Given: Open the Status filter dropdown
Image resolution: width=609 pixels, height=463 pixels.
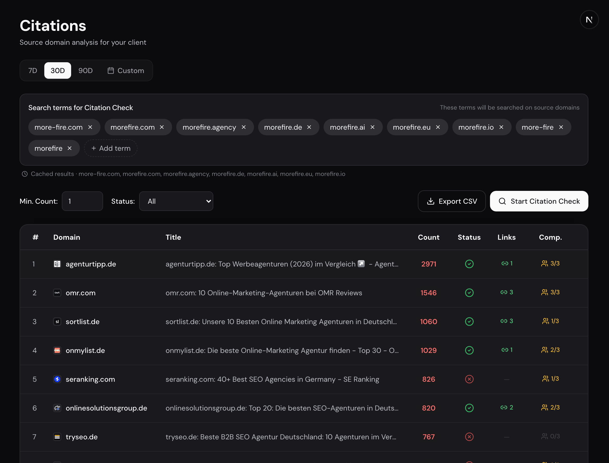Looking at the screenshot, I should (176, 201).
